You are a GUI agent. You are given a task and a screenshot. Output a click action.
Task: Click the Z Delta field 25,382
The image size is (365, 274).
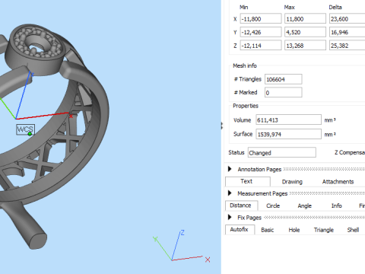[x=348, y=46]
